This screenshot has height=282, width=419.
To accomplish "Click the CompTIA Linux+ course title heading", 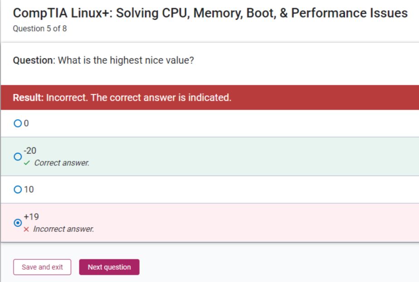I will click(210, 13).
